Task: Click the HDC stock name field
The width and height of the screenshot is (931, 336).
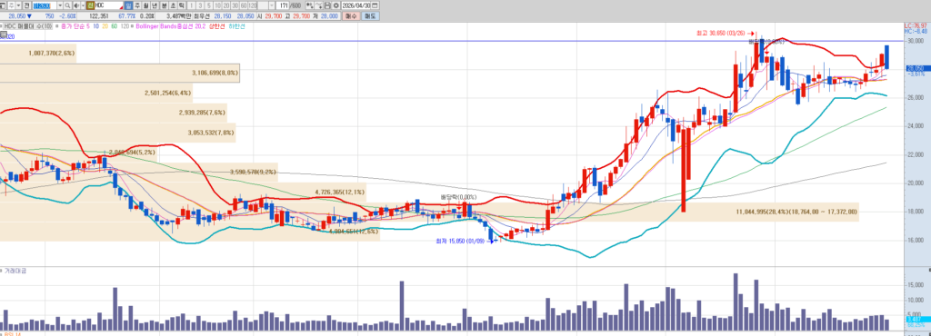Action: (109, 5)
